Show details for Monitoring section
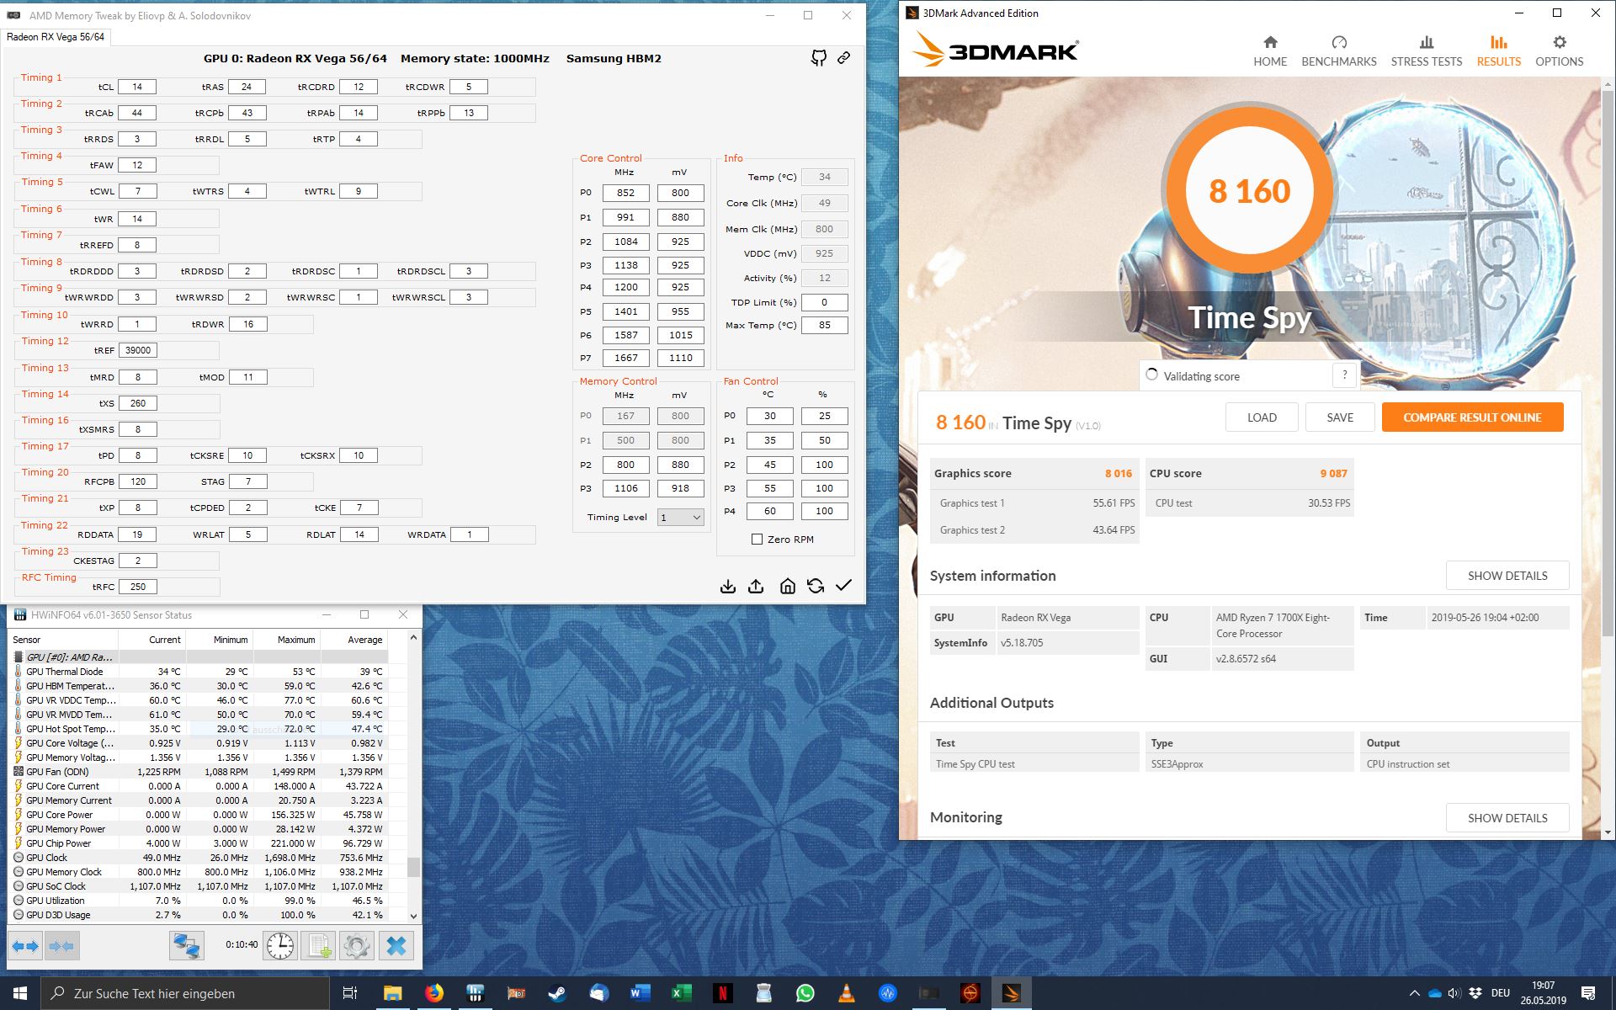This screenshot has height=1010, width=1616. pos(1507,818)
